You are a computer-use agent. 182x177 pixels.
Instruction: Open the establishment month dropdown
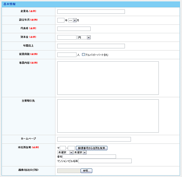pos(73,20)
